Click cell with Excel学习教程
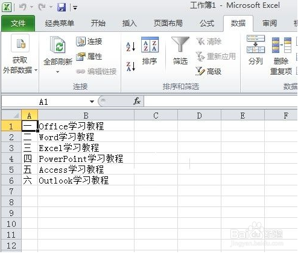This screenshot has height=254, width=301. [86, 148]
